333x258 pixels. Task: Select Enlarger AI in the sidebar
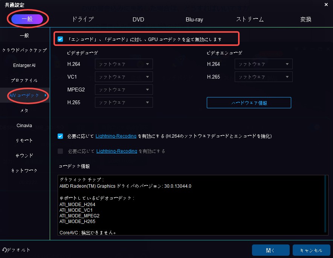click(x=24, y=65)
